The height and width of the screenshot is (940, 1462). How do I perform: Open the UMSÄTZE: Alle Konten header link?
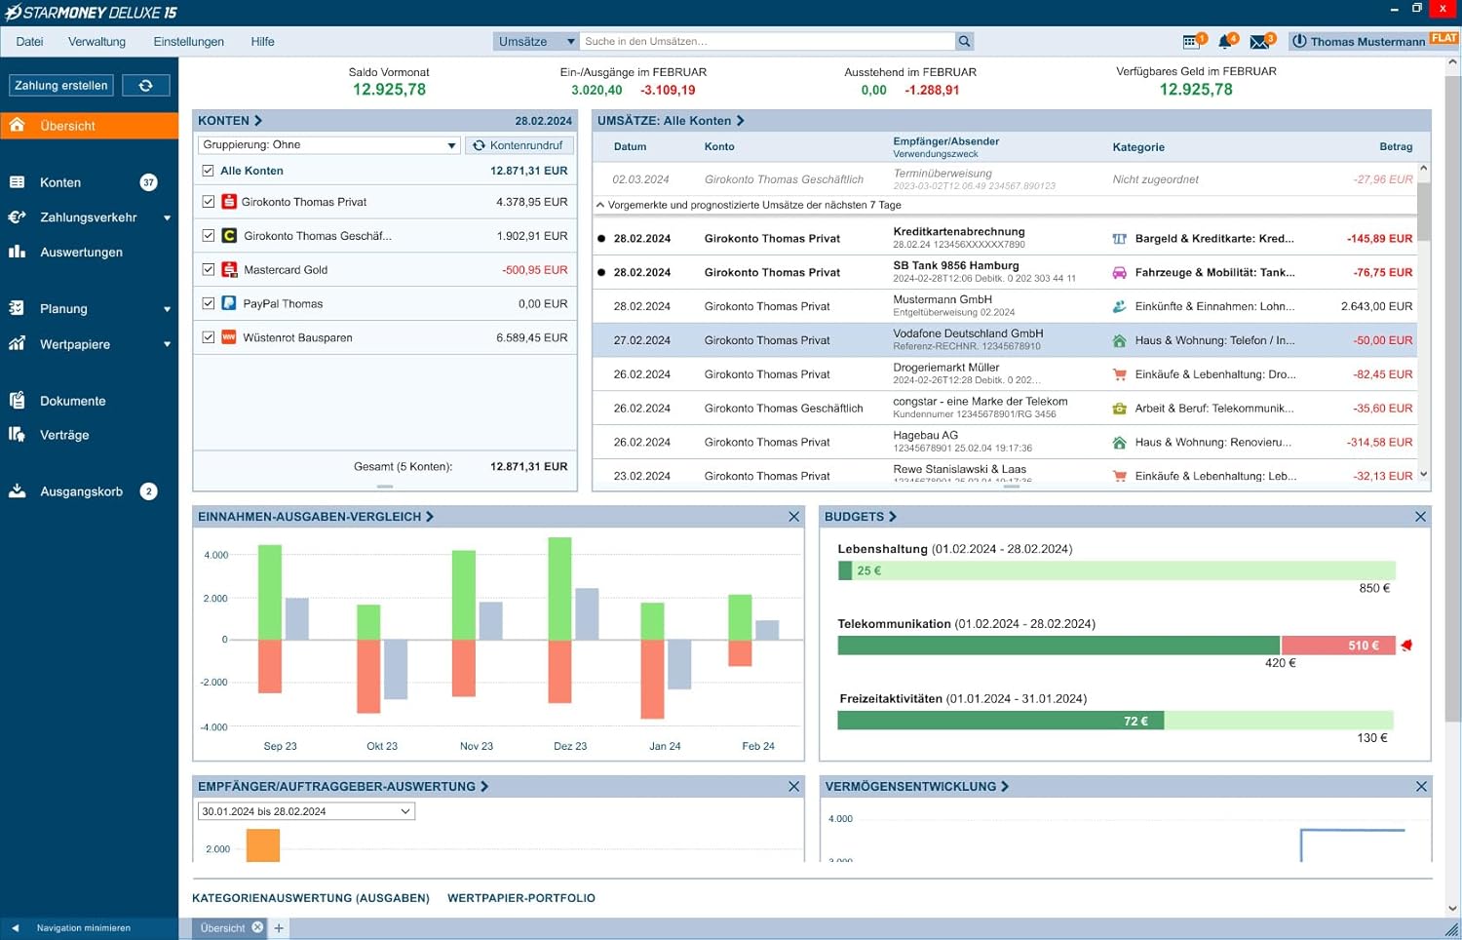[x=671, y=121]
